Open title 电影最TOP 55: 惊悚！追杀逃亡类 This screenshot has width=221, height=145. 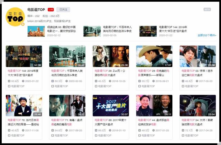coord(197,73)
